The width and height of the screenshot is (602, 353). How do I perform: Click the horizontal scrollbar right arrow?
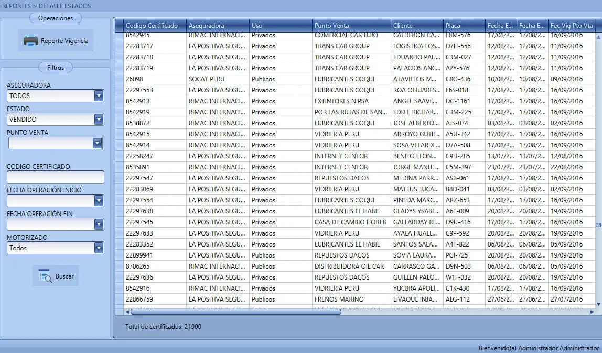coord(592,312)
